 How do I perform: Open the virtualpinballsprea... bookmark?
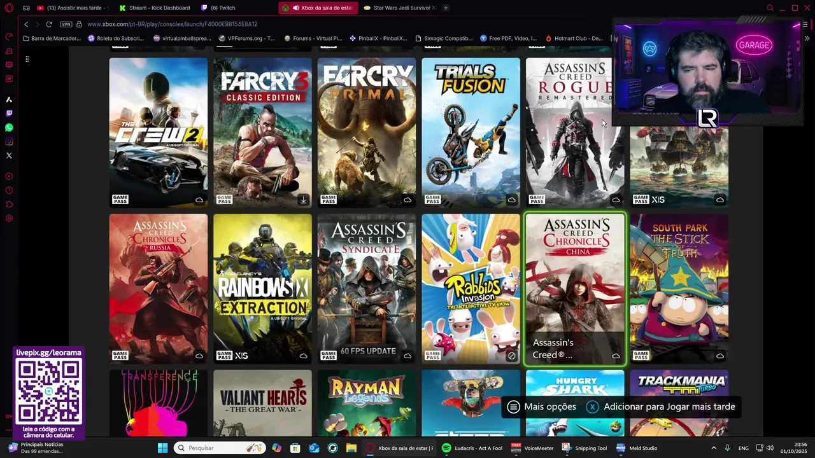[x=182, y=38]
